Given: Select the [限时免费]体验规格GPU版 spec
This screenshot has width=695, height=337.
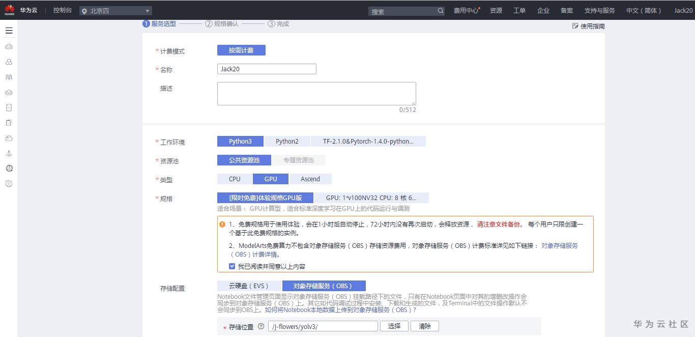Looking at the screenshot, I should point(265,198).
